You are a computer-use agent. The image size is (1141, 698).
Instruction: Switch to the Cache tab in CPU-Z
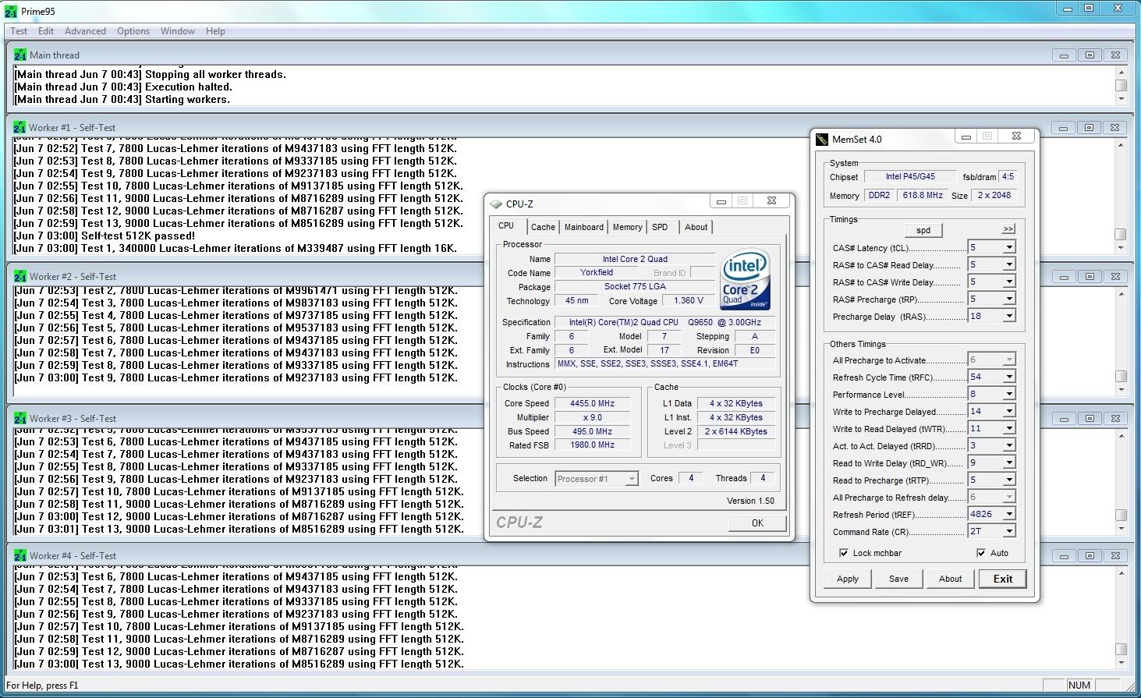click(543, 227)
